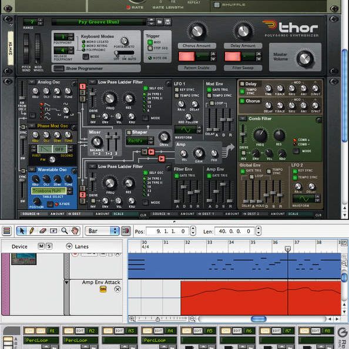Open the lower Low Pass Ladder Filter dropdown arrow
The image size is (349, 349).
click(x=92, y=166)
